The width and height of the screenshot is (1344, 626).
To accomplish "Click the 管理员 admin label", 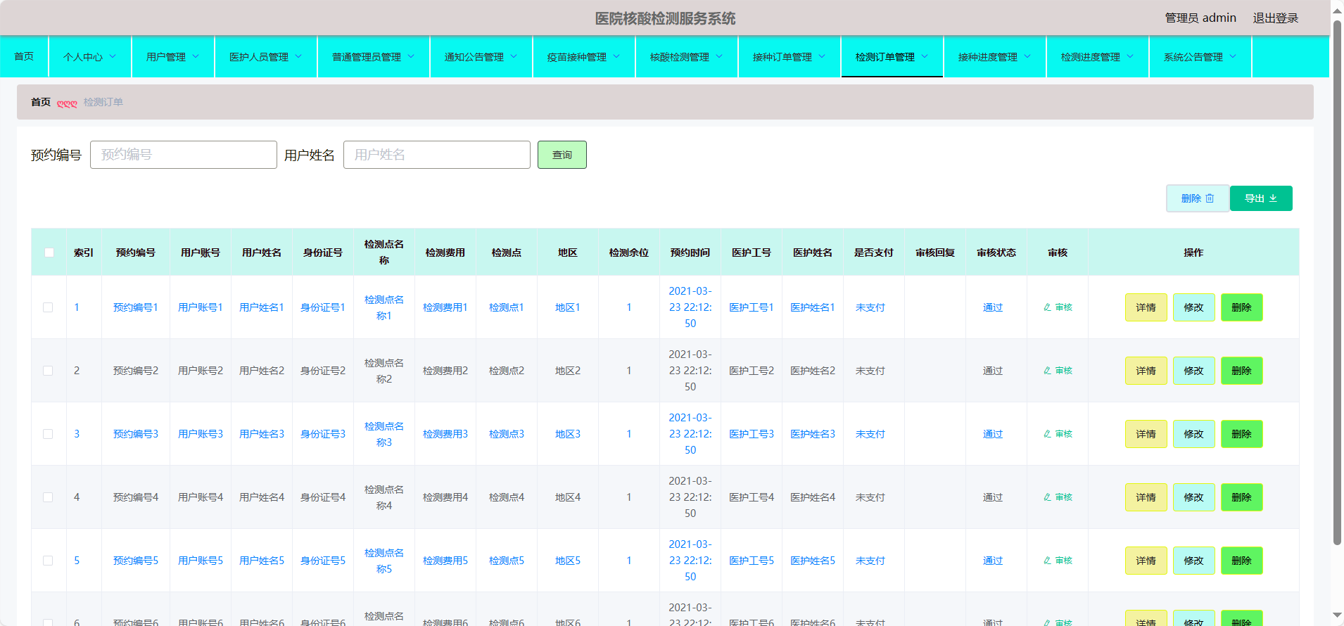I will 1200,18.
